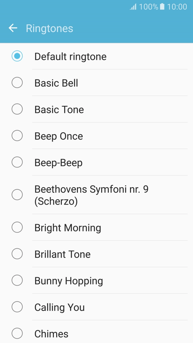Screen dimensions: 193x343
Task: Choose the Basic Bell ringtone
Action: (x=17, y=83)
